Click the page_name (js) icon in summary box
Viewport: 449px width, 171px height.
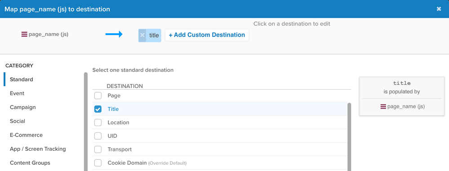click(x=383, y=106)
